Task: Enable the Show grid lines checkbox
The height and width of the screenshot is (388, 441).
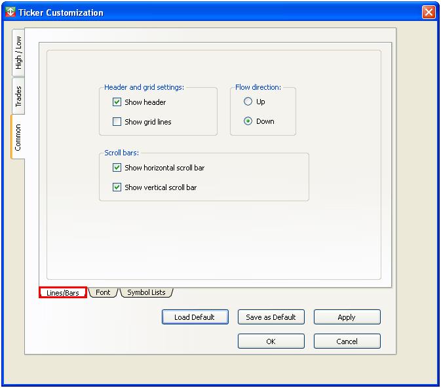Action: click(117, 122)
